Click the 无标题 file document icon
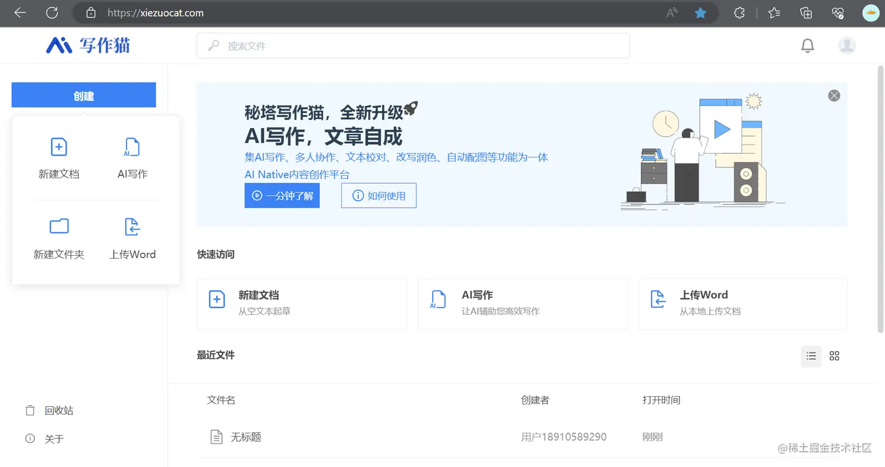 pyautogui.click(x=217, y=437)
